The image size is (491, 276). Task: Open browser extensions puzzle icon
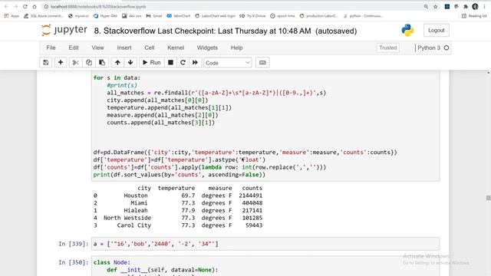pos(466,7)
